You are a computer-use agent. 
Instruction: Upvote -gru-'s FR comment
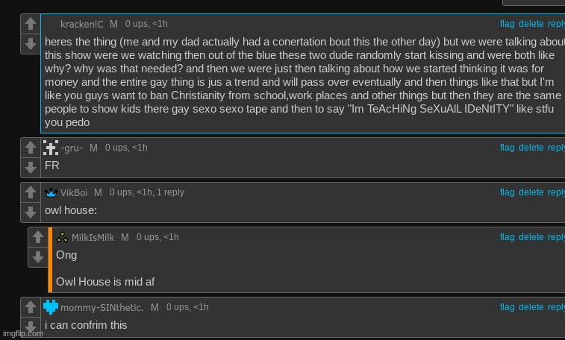pyautogui.click(x=31, y=148)
